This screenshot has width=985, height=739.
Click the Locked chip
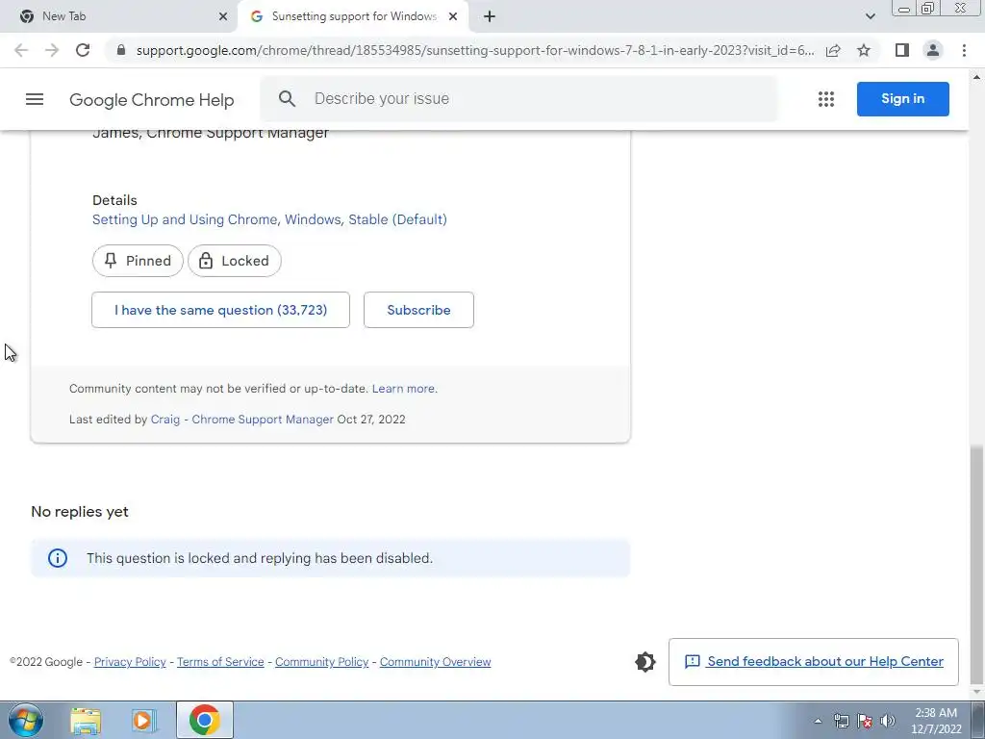235,261
